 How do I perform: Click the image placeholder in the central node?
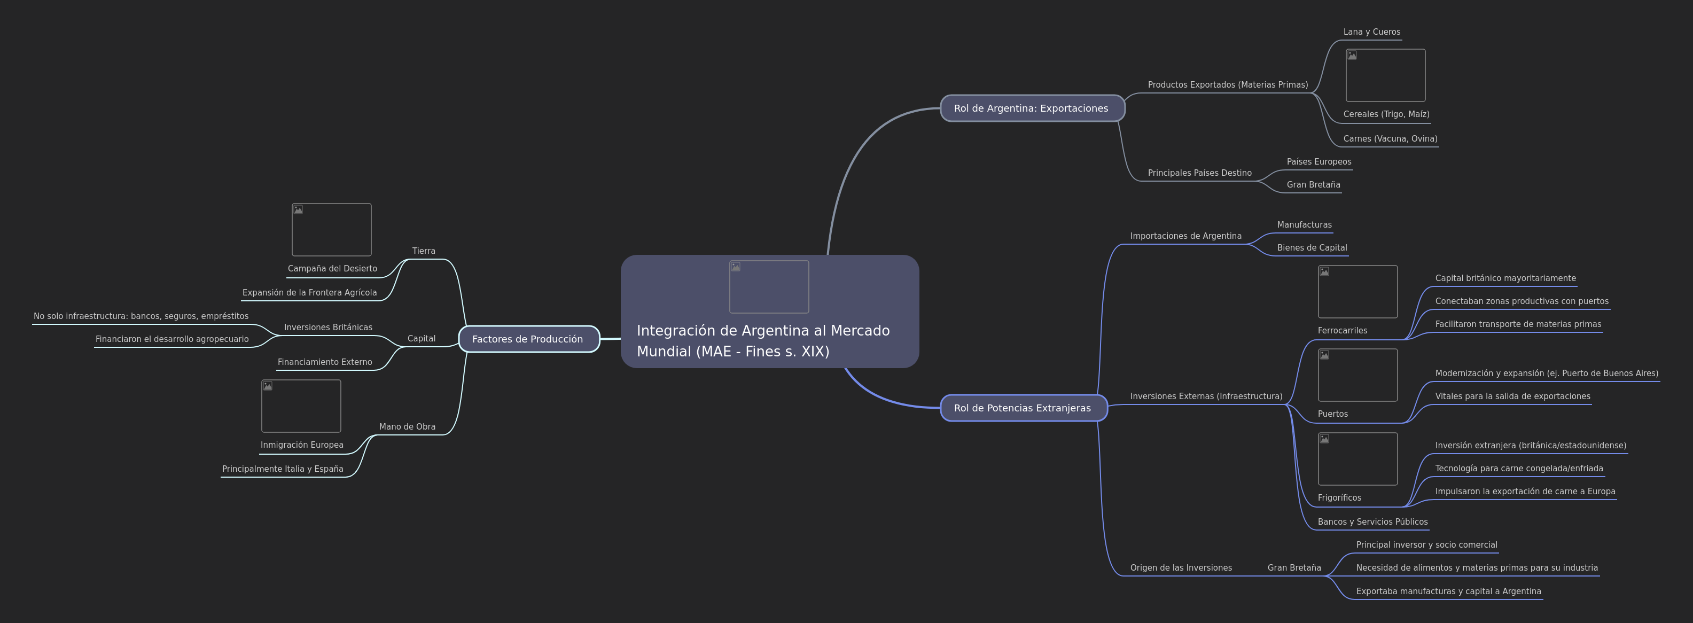pos(769,286)
